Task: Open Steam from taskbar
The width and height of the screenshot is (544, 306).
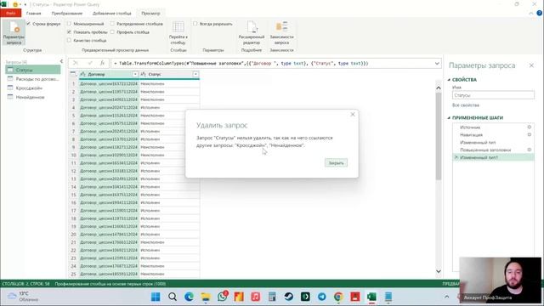Action: [x=289, y=297]
